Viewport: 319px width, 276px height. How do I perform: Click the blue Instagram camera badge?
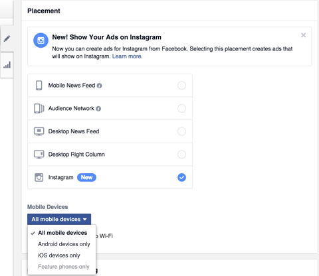[x=41, y=40]
